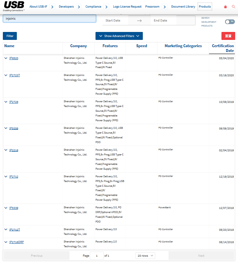This screenshot has width=238, height=264.
Task: Go to Logo License Request
Action: click(x=127, y=7)
